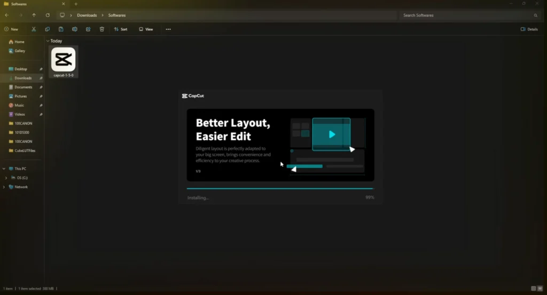Switch to details list view in status bar

[x=534, y=289]
